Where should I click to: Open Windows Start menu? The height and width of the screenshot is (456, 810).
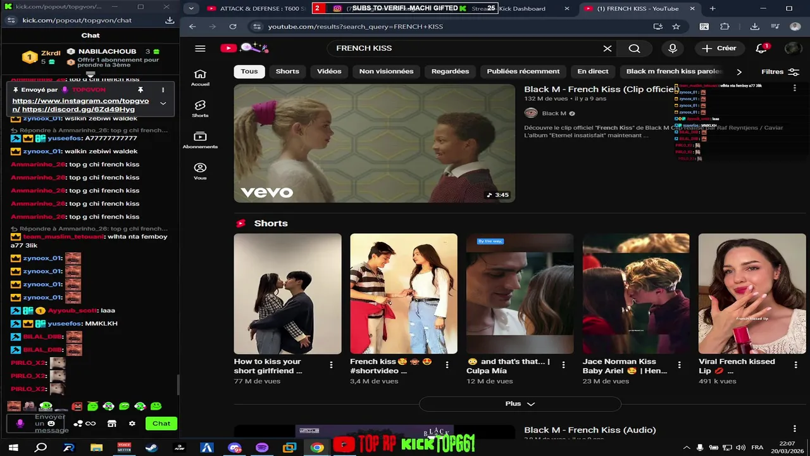tap(13, 448)
